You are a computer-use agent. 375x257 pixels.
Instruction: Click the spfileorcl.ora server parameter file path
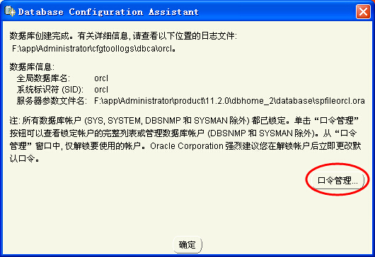click(x=229, y=101)
